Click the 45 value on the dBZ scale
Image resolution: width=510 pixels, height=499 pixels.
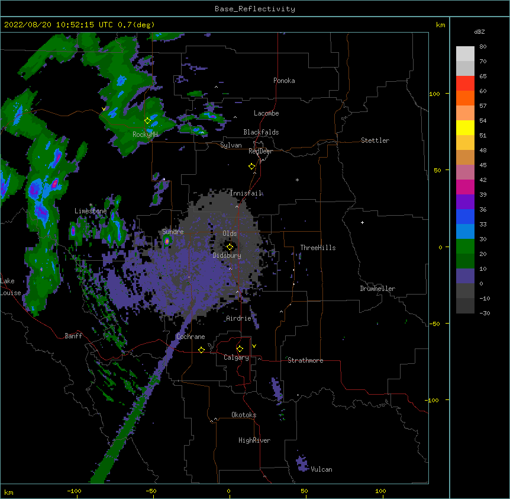coord(483,165)
